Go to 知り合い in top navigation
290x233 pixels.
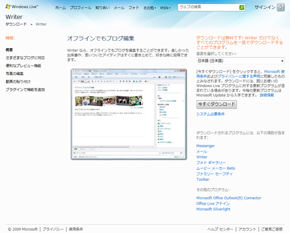[x=103, y=8]
